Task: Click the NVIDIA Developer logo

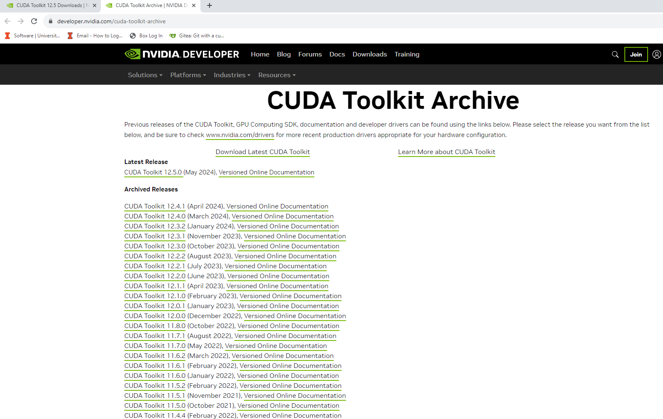Action: (x=182, y=54)
